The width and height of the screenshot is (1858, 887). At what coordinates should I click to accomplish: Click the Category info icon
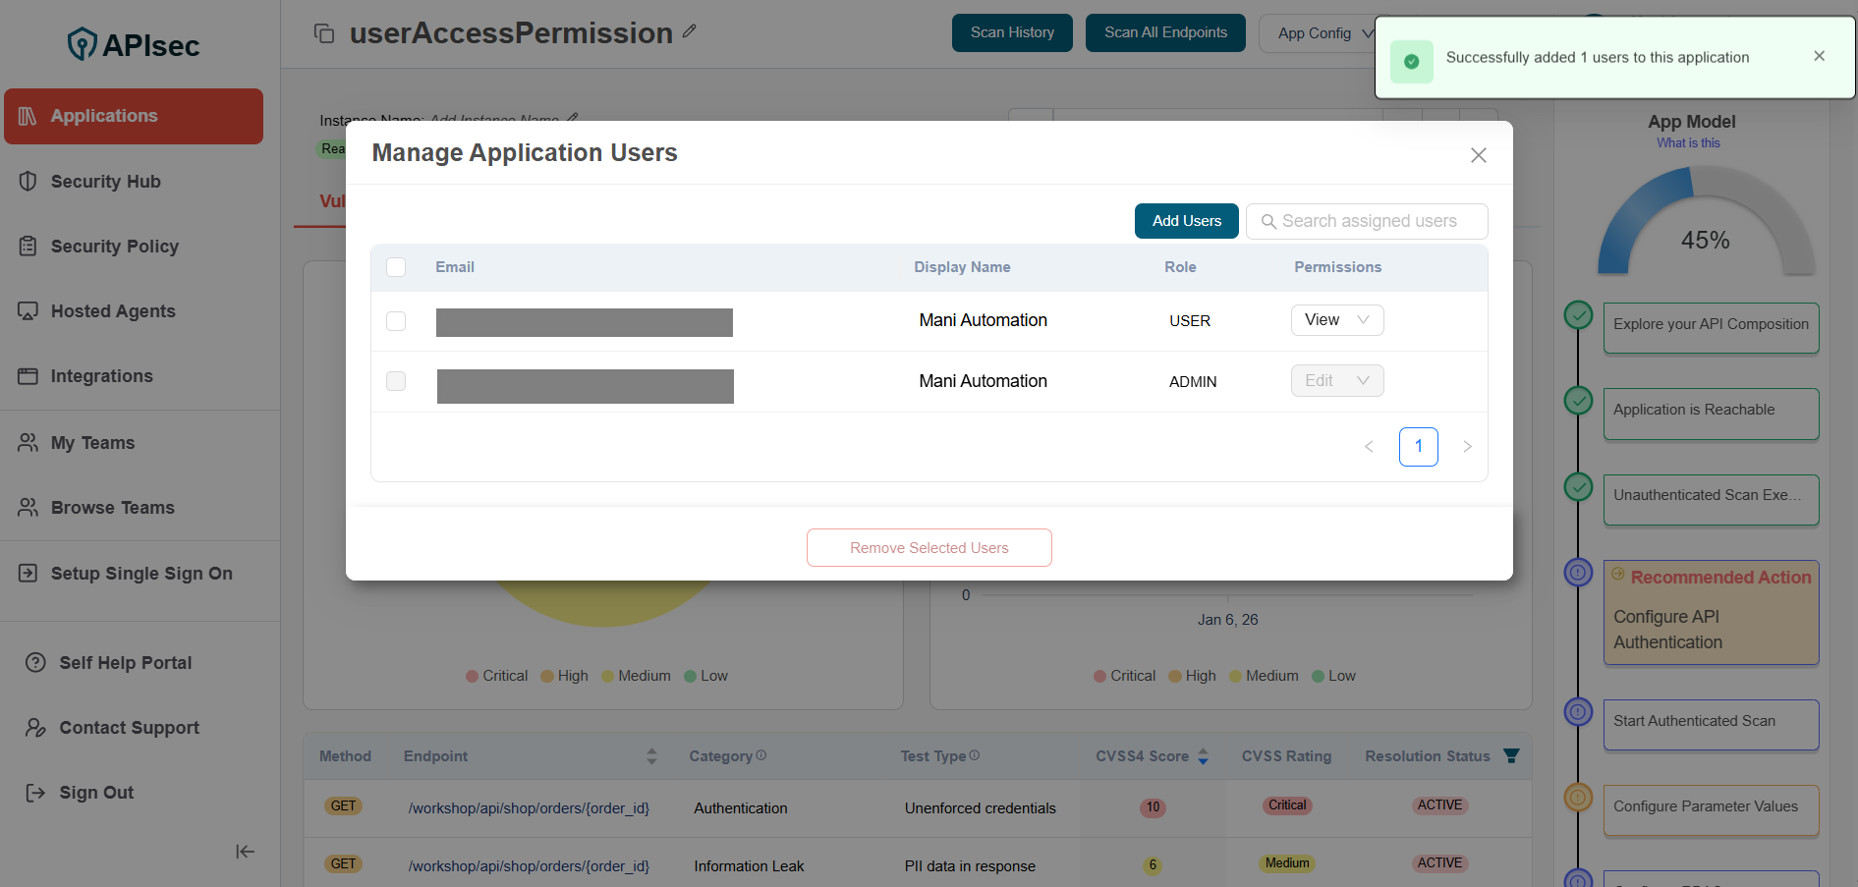[761, 755]
